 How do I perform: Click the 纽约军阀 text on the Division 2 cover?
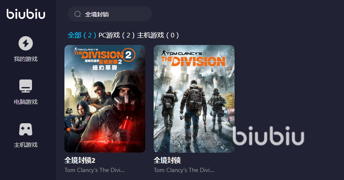[105, 68]
